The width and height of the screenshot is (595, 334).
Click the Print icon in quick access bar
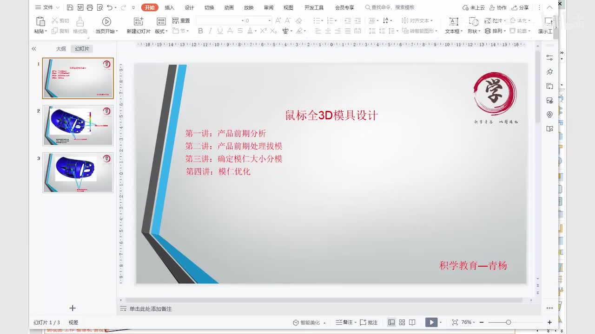click(x=90, y=7)
